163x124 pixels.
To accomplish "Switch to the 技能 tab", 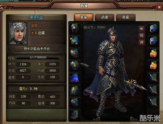I will click(126, 17).
